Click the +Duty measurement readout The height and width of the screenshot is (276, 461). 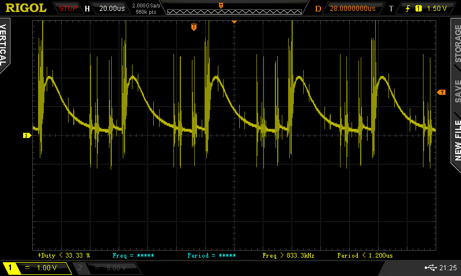63,255
